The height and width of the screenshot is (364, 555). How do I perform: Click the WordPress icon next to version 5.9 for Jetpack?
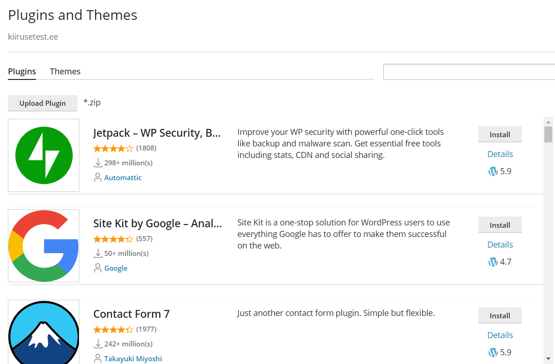(492, 171)
